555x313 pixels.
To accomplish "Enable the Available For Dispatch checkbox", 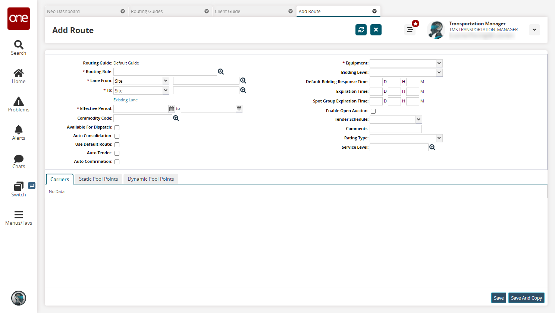I will coord(117,127).
